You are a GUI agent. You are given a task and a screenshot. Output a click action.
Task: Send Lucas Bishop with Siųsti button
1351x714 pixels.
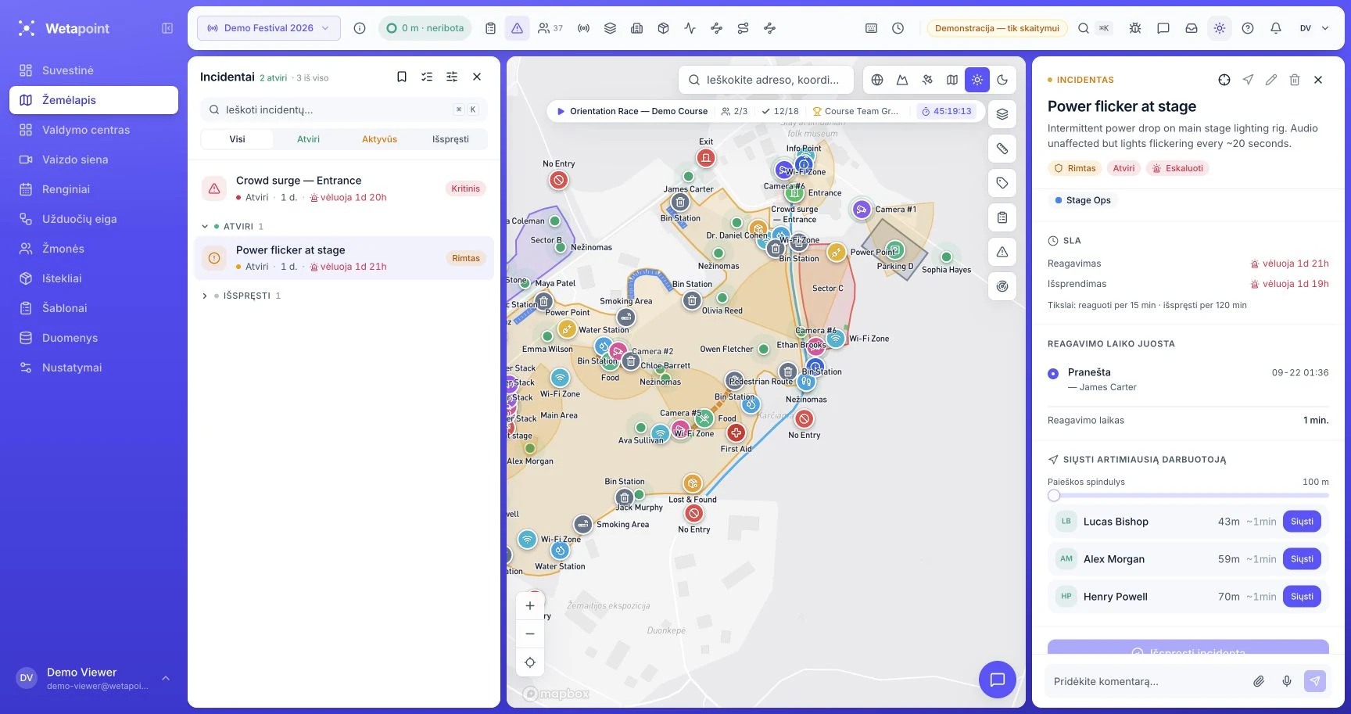[x=1302, y=522]
